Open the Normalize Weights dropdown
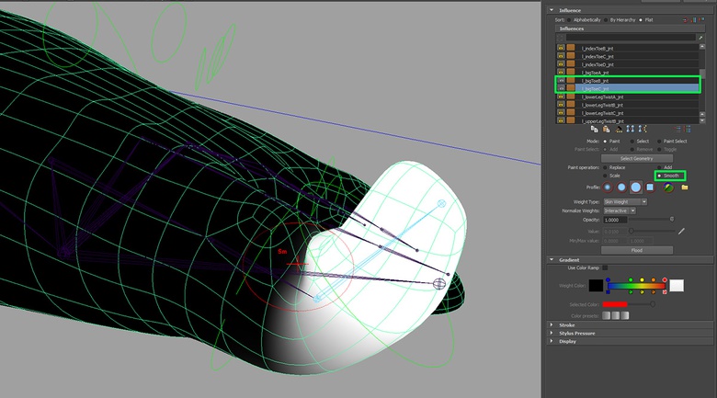The height and width of the screenshot is (398, 717). (620, 210)
